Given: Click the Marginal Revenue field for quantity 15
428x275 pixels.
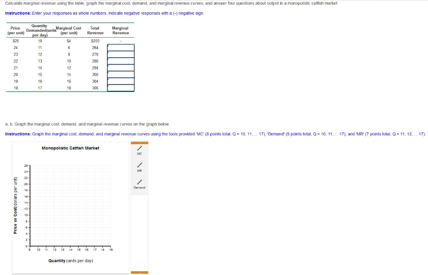Looking at the screenshot, I should pyautogui.click(x=121, y=74).
